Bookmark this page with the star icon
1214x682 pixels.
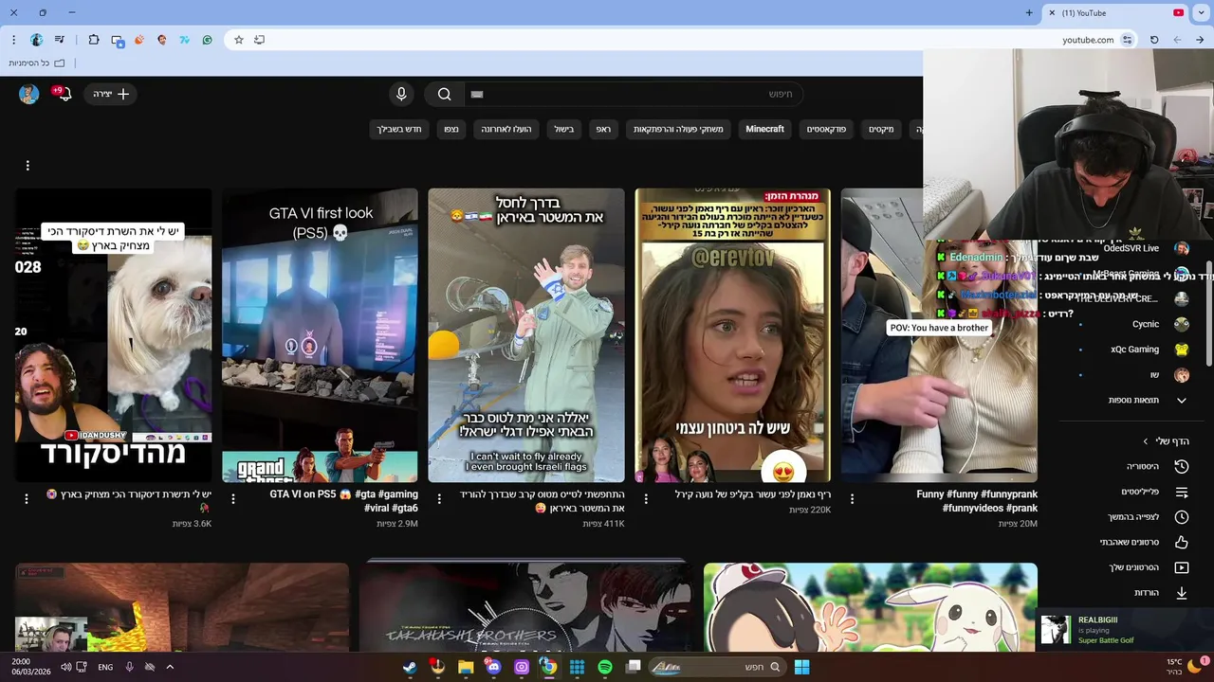pyautogui.click(x=239, y=40)
